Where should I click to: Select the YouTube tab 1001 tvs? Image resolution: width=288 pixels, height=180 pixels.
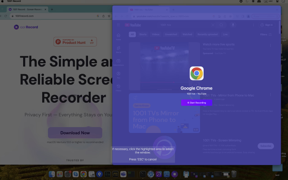pos(149,9)
